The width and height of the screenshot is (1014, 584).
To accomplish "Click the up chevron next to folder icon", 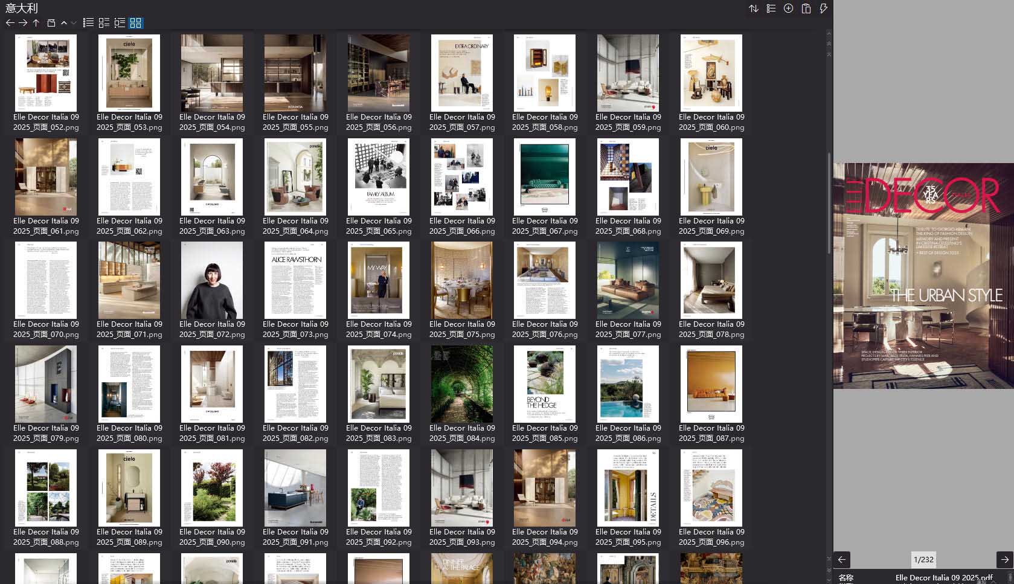I will [64, 23].
